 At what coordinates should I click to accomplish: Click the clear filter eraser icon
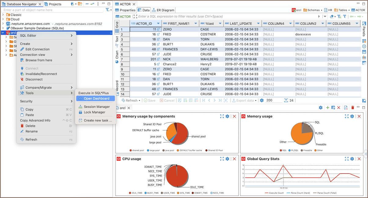point(332,16)
